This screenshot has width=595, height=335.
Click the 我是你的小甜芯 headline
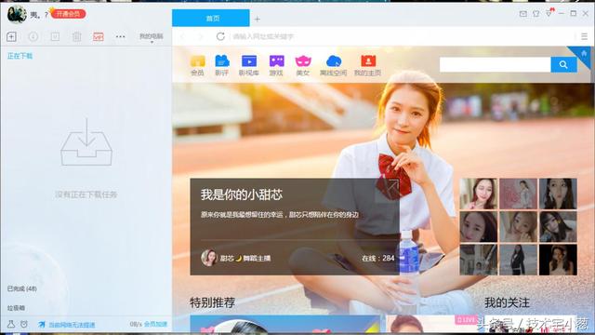242,194
